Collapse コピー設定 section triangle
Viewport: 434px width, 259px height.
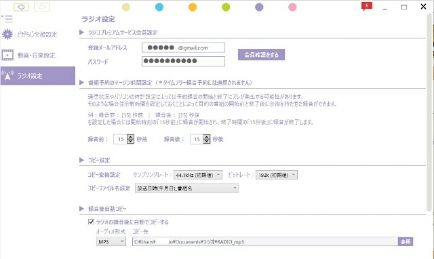pyautogui.click(x=81, y=160)
